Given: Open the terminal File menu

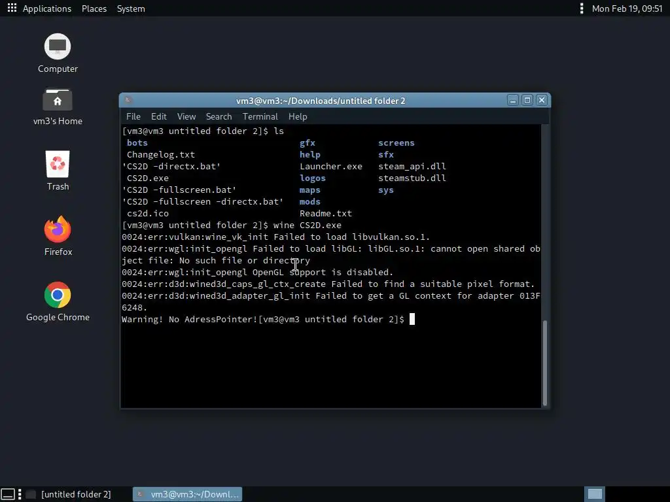Looking at the screenshot, I should click(x=133, y=116).
